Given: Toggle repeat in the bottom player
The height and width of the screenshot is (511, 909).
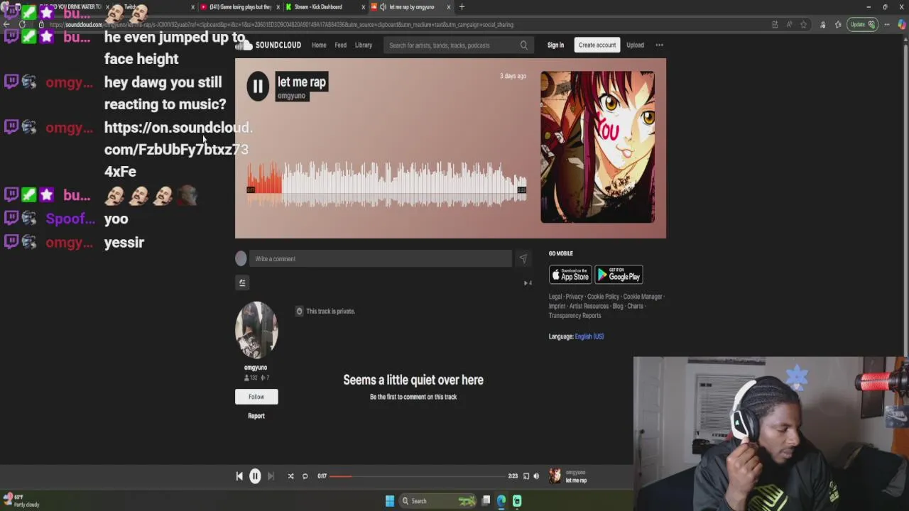Looking at the screenshot, I should pos(305,476).
